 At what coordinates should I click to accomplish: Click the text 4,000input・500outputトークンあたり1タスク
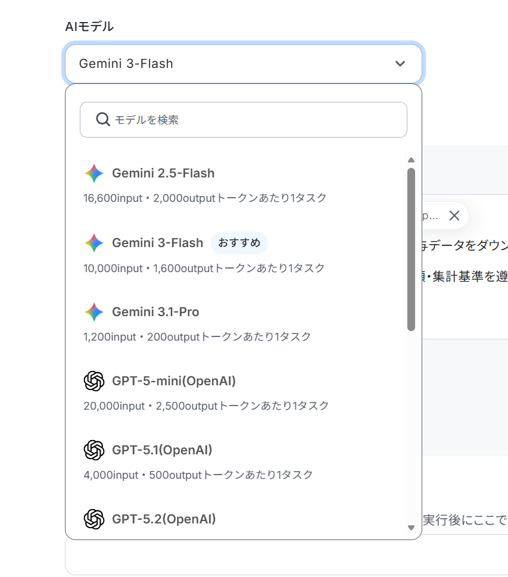click(198, 475)
